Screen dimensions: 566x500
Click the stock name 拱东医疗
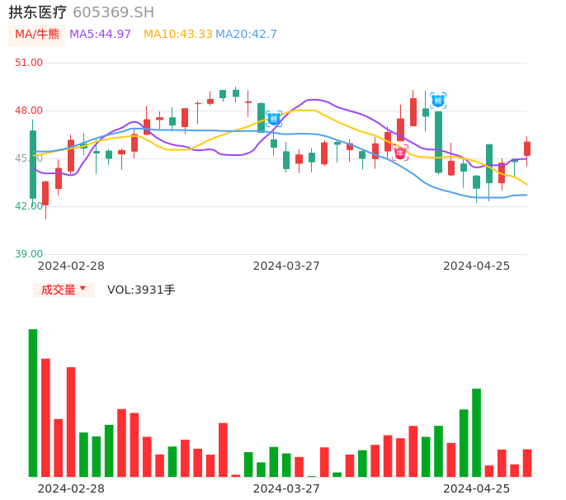point(37,12)
